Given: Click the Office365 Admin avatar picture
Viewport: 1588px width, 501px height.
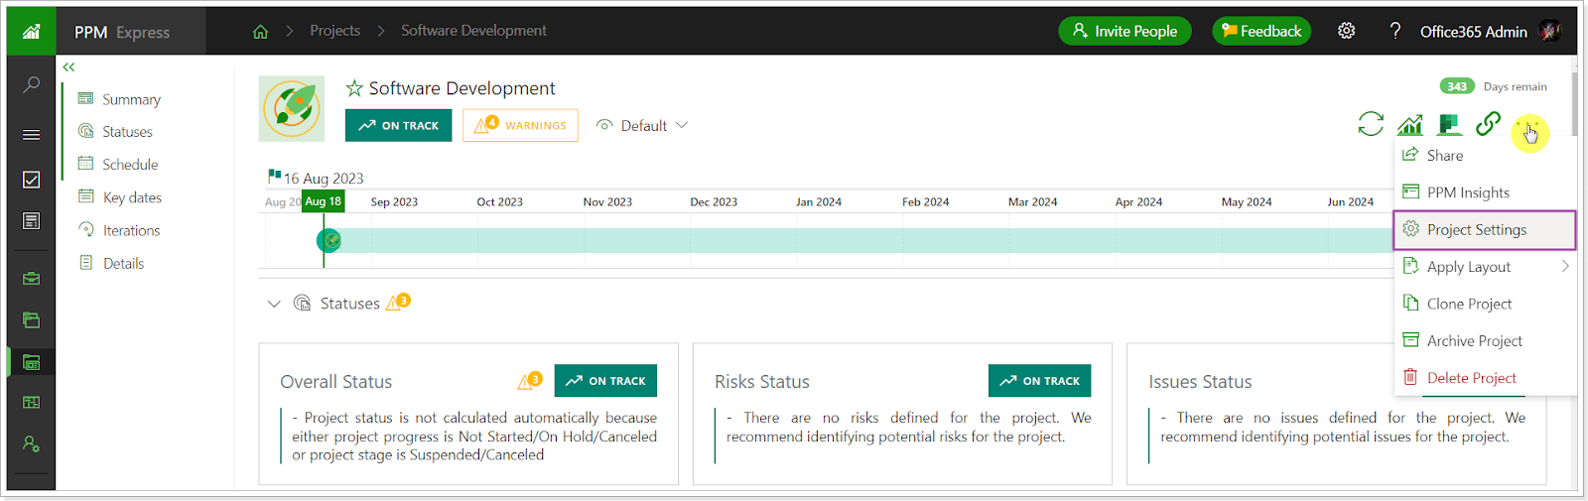Looking at the screenshot, I should point(1550,31).
